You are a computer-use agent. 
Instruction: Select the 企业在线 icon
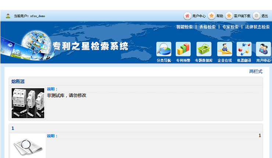pyautogui.click(x=224, y=49)
